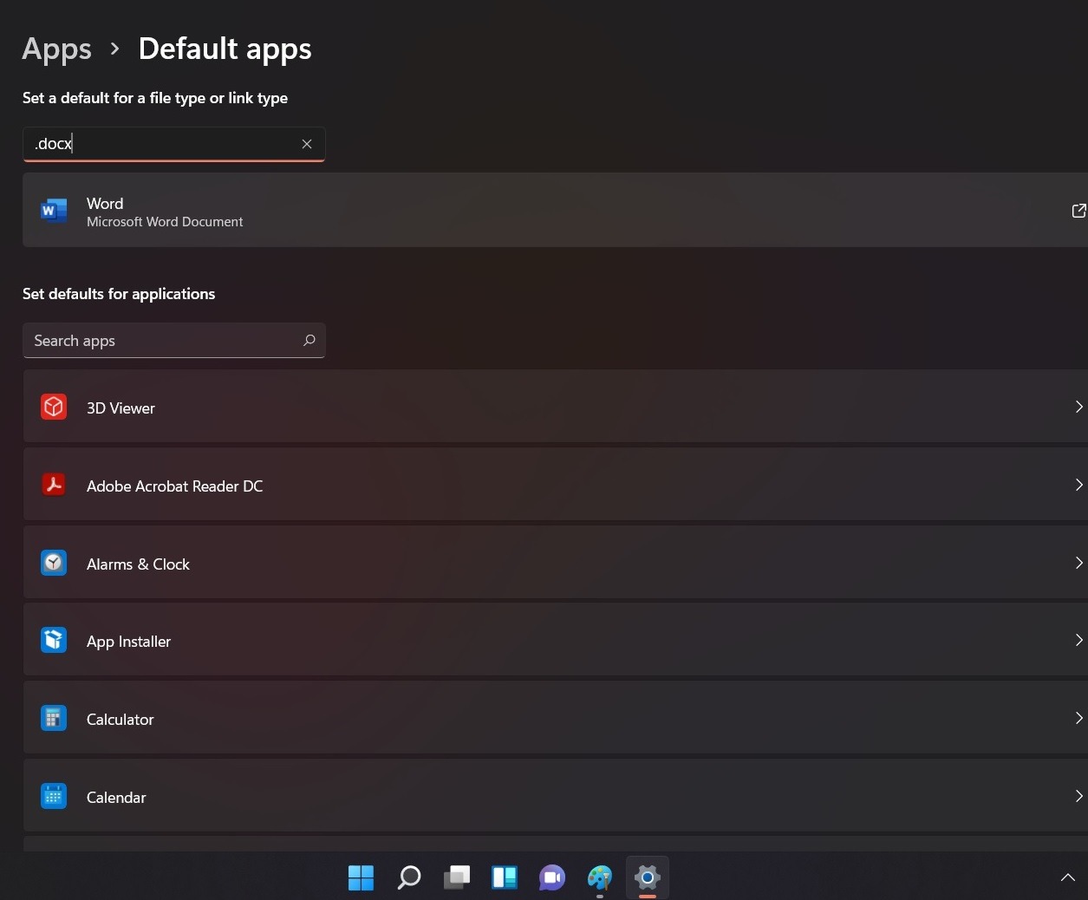Expand Calculator's default file types
1088x900 pixels.
tap(1078, 718)
